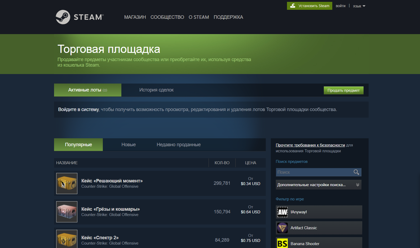Open the Недавно проданные tab
Screen dimensions: 420x248
(179, 145)
